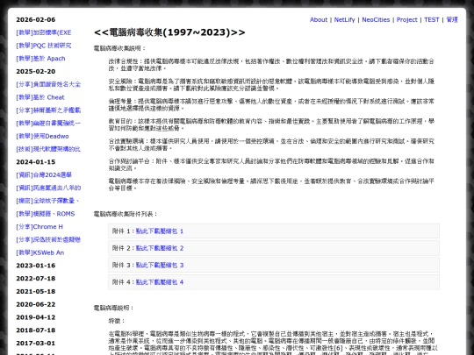Open the 台灣2024選舉 article link

click(44, 175)
